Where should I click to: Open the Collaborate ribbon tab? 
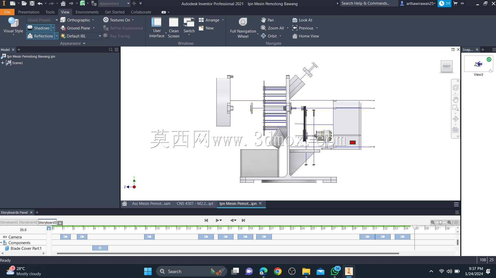tap(141, 12)
